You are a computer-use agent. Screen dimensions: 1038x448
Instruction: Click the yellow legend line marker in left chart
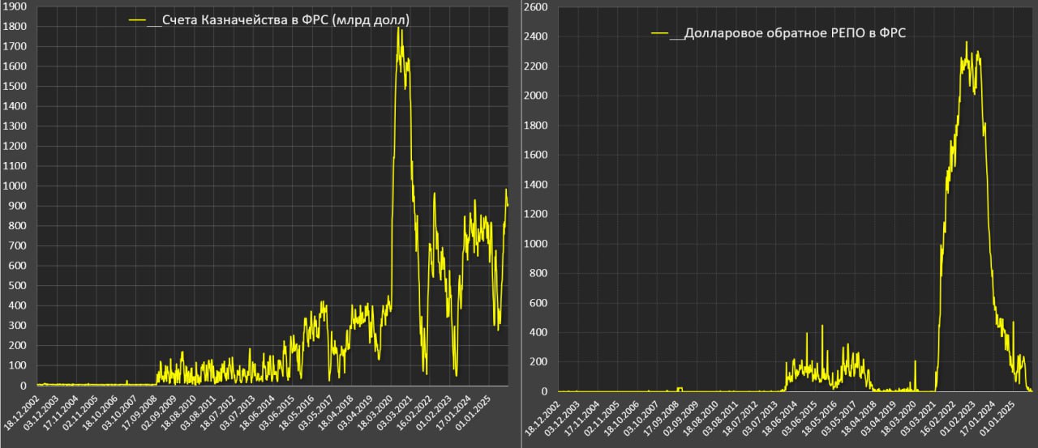[x=138, y=21]
